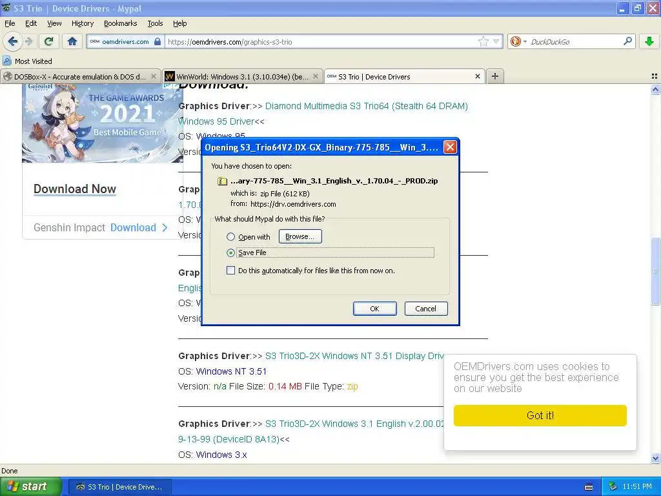Click the search magnifier icon
Viewport: 661px width, 496px height.
click(x=627, y=41)
